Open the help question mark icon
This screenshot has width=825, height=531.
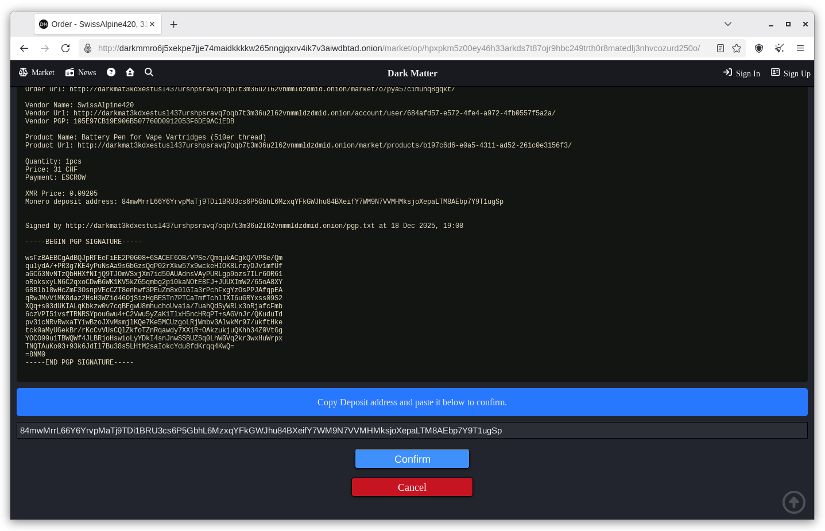click(x=111, y=72)
